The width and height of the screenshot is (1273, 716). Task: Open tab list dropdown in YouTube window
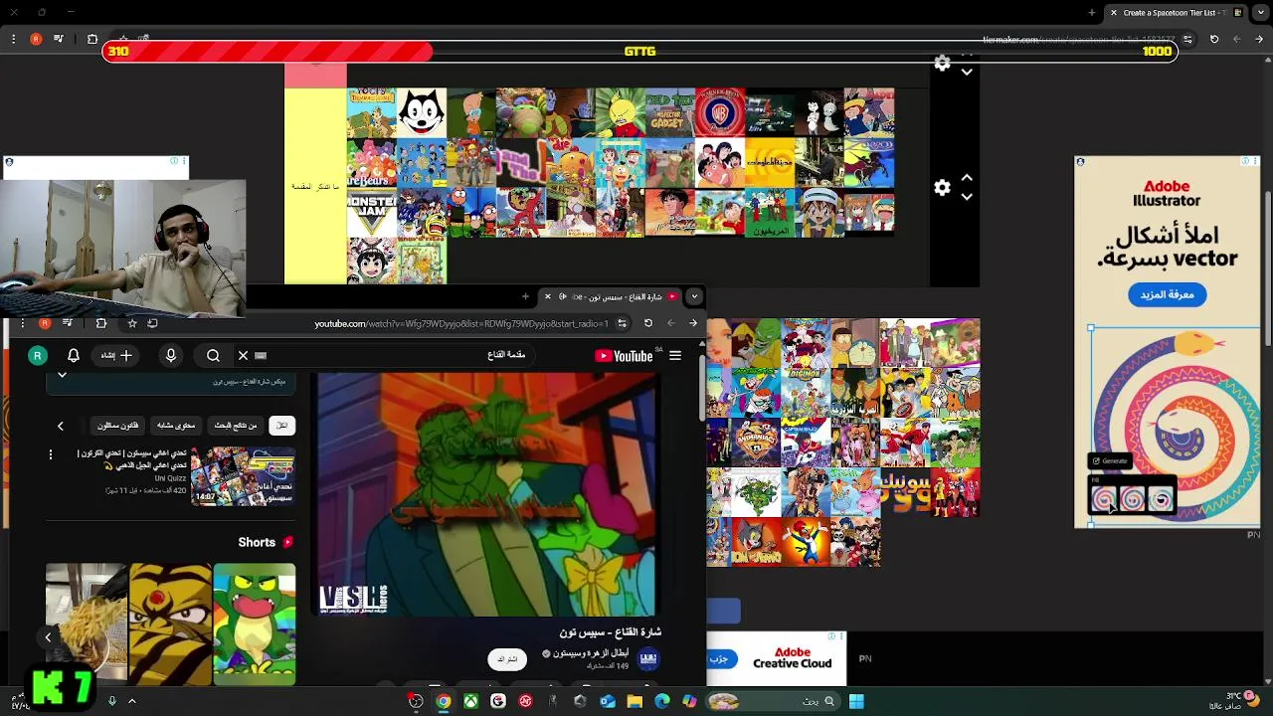coord(695,296)
